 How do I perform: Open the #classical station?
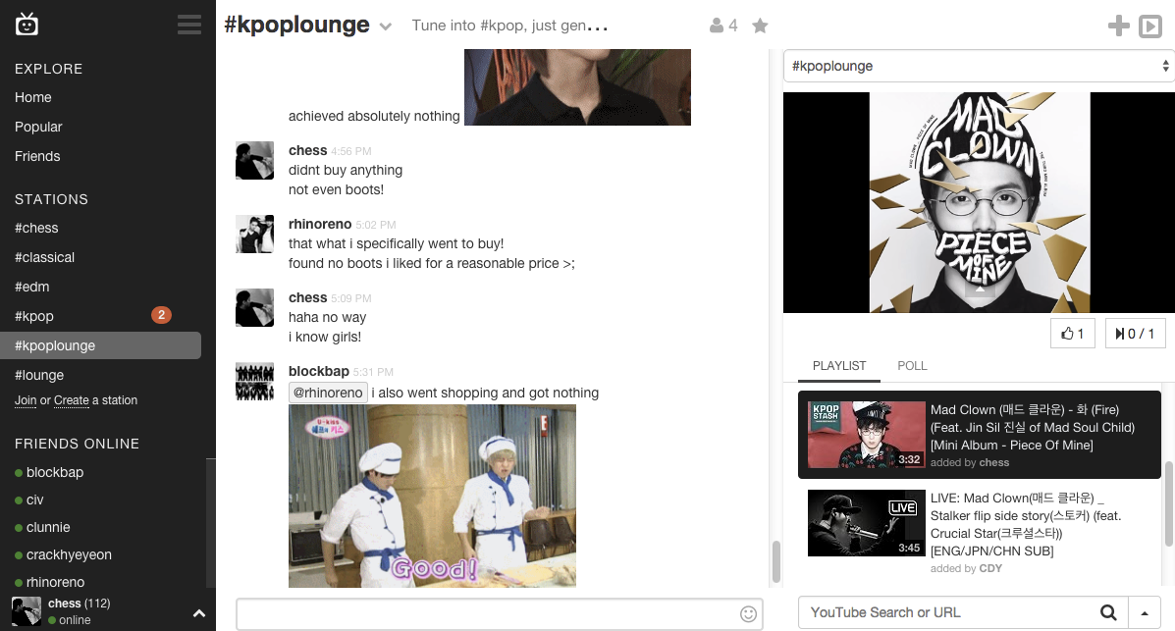44,257
